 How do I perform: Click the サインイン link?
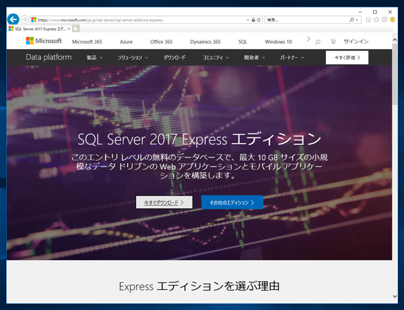click(356, 42)
